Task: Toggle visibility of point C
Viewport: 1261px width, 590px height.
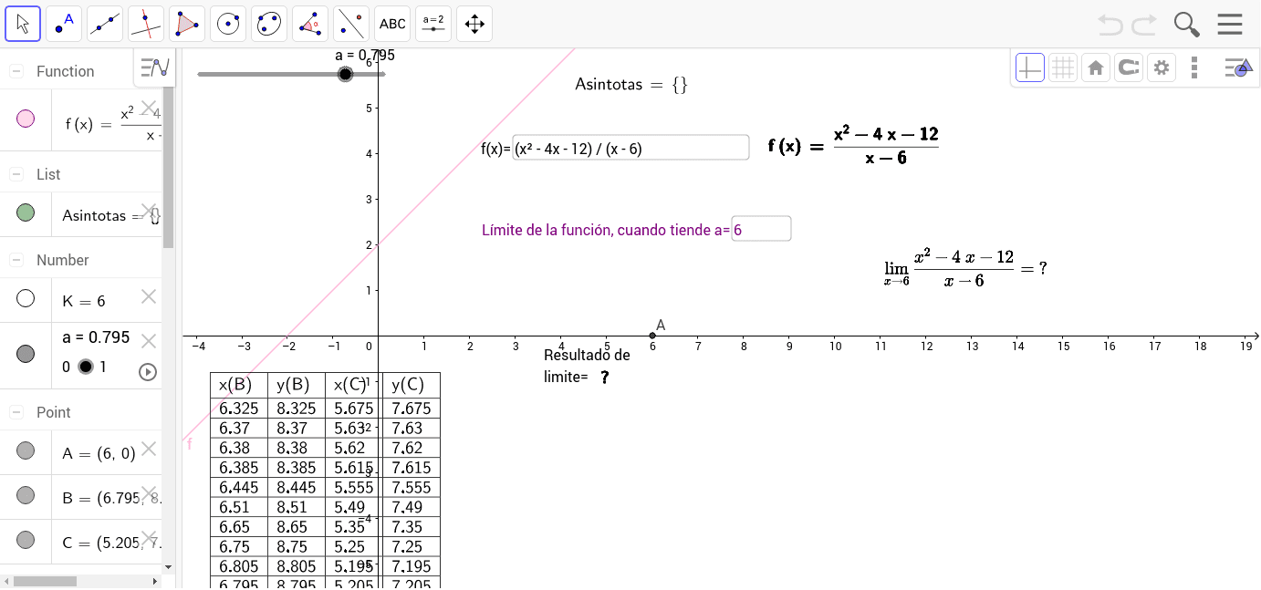Action: [x=26, y=540]
